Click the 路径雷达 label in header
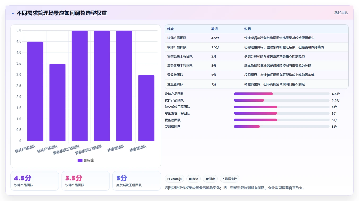This screenshot has width=359, height=201. tap(341, 13)
